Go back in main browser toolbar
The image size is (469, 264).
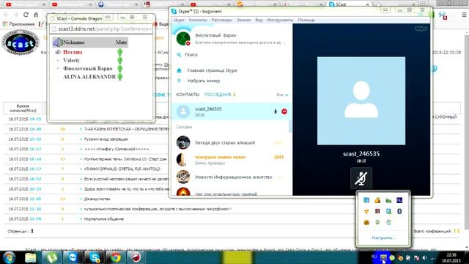6,15
